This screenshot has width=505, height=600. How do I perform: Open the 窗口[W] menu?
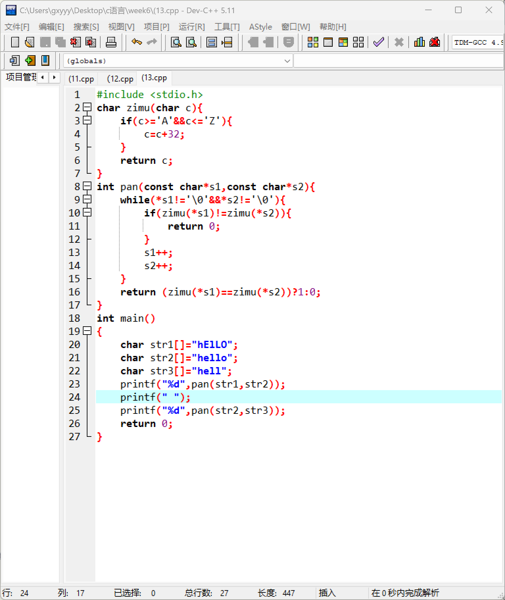click(x=296, y=27)
